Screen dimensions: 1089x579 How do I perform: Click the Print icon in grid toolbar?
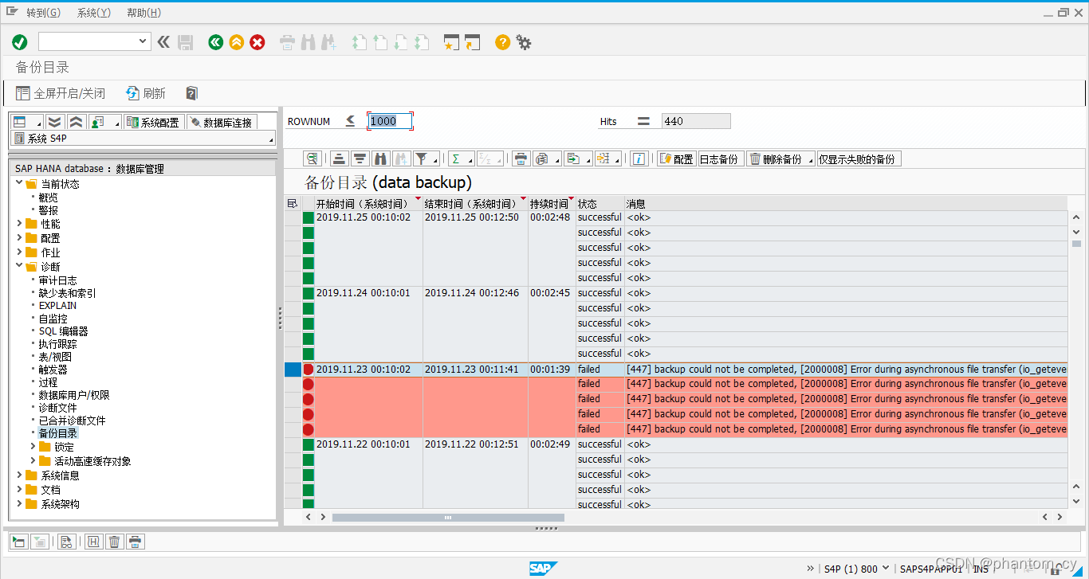(521, 158)
